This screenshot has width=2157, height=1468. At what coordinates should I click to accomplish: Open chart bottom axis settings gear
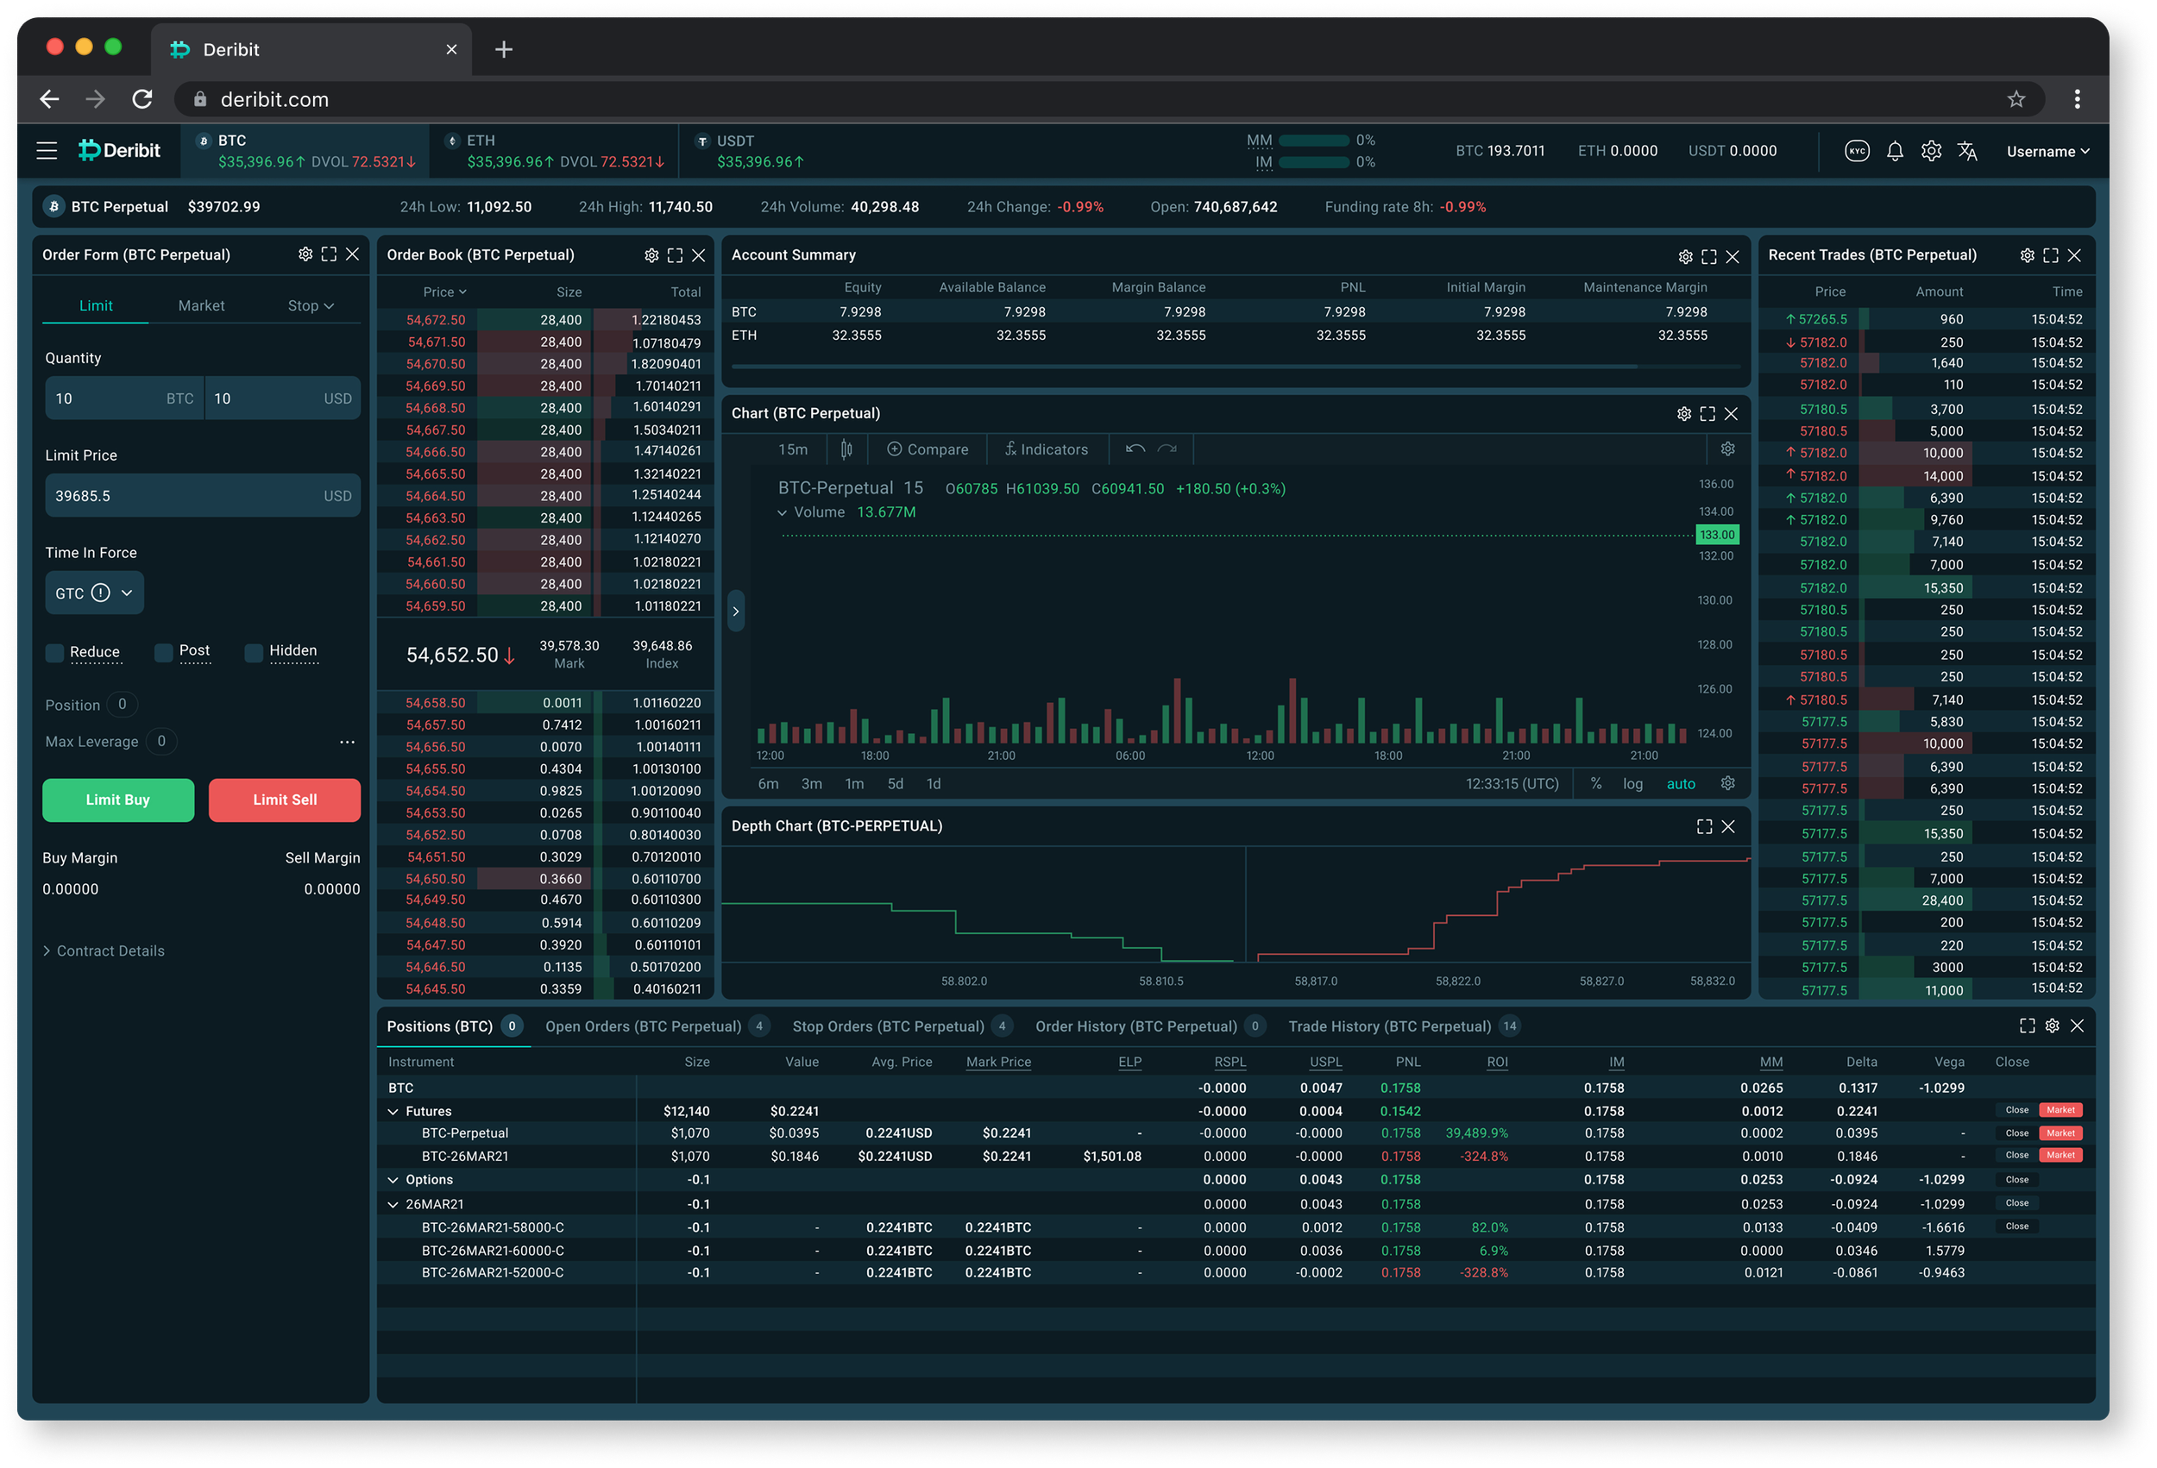1727,783
